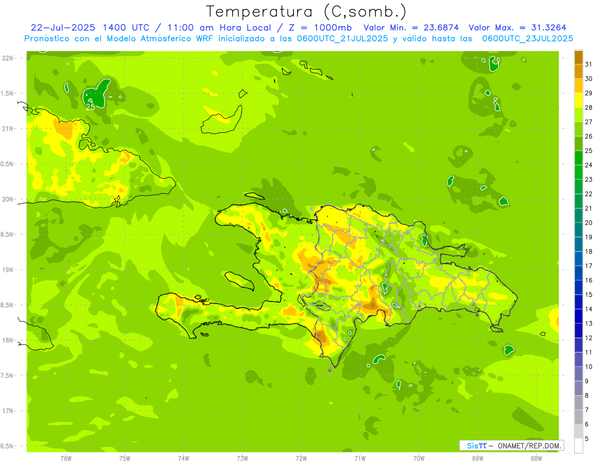Click the colorbar label "7"

tap(587, 410)
